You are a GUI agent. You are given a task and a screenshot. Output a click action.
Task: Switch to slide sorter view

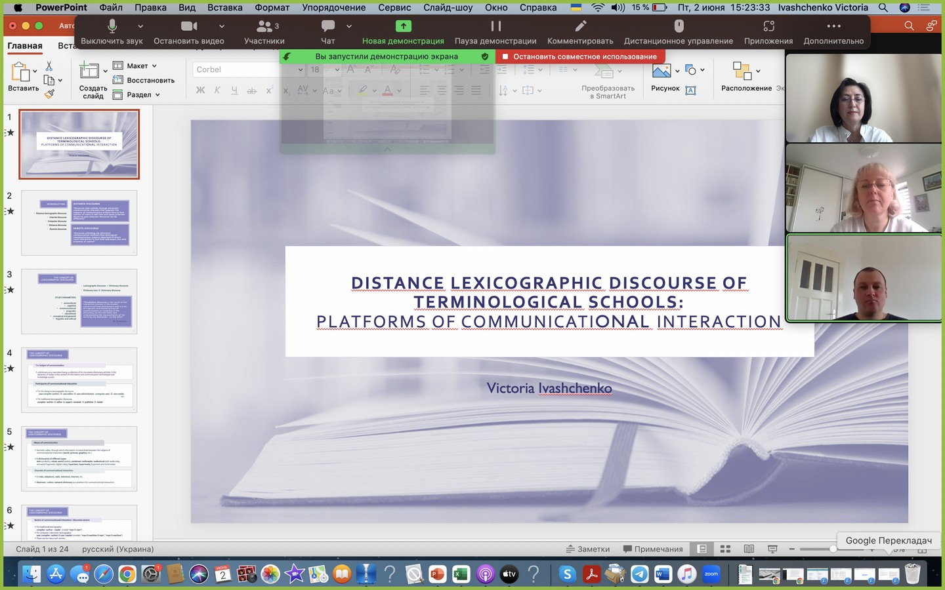pos(725,549)
